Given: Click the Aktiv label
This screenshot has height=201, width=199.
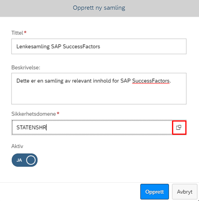Looking at the screenshot, I should 17,146.
